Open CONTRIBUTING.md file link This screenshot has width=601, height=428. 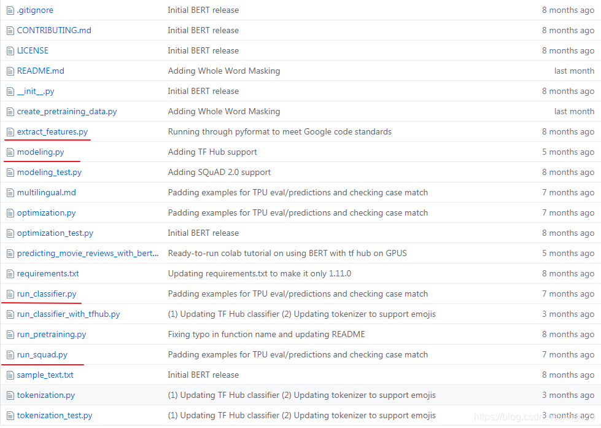click(x=54, y=30)
